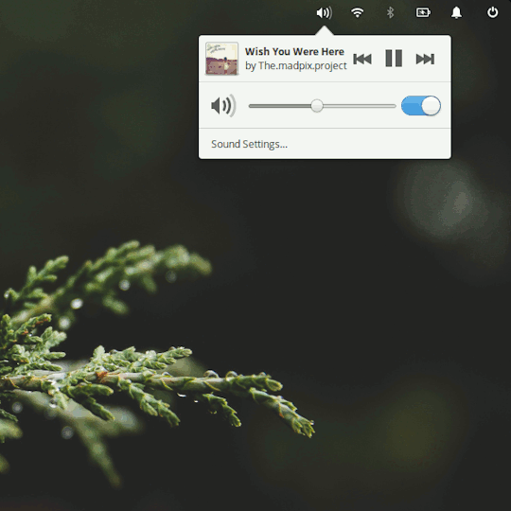Open the session power menu
The height and width of the screenshot is (511, 511).
[492, 12]
